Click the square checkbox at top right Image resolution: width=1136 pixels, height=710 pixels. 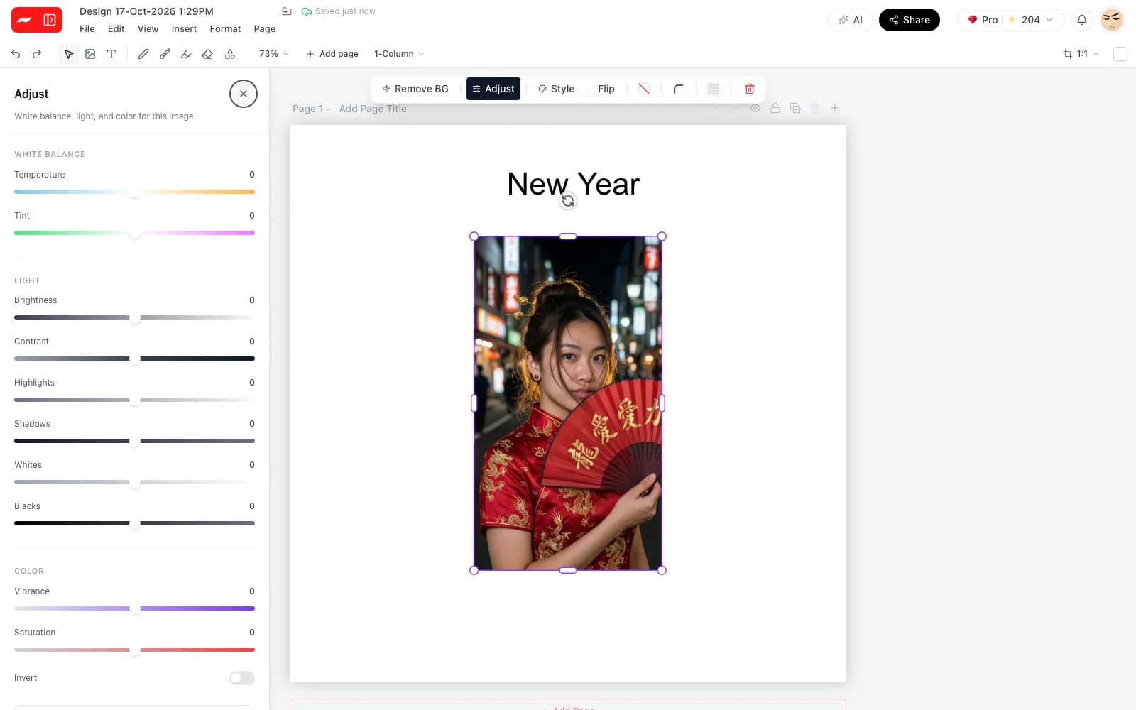(1120, 54)
